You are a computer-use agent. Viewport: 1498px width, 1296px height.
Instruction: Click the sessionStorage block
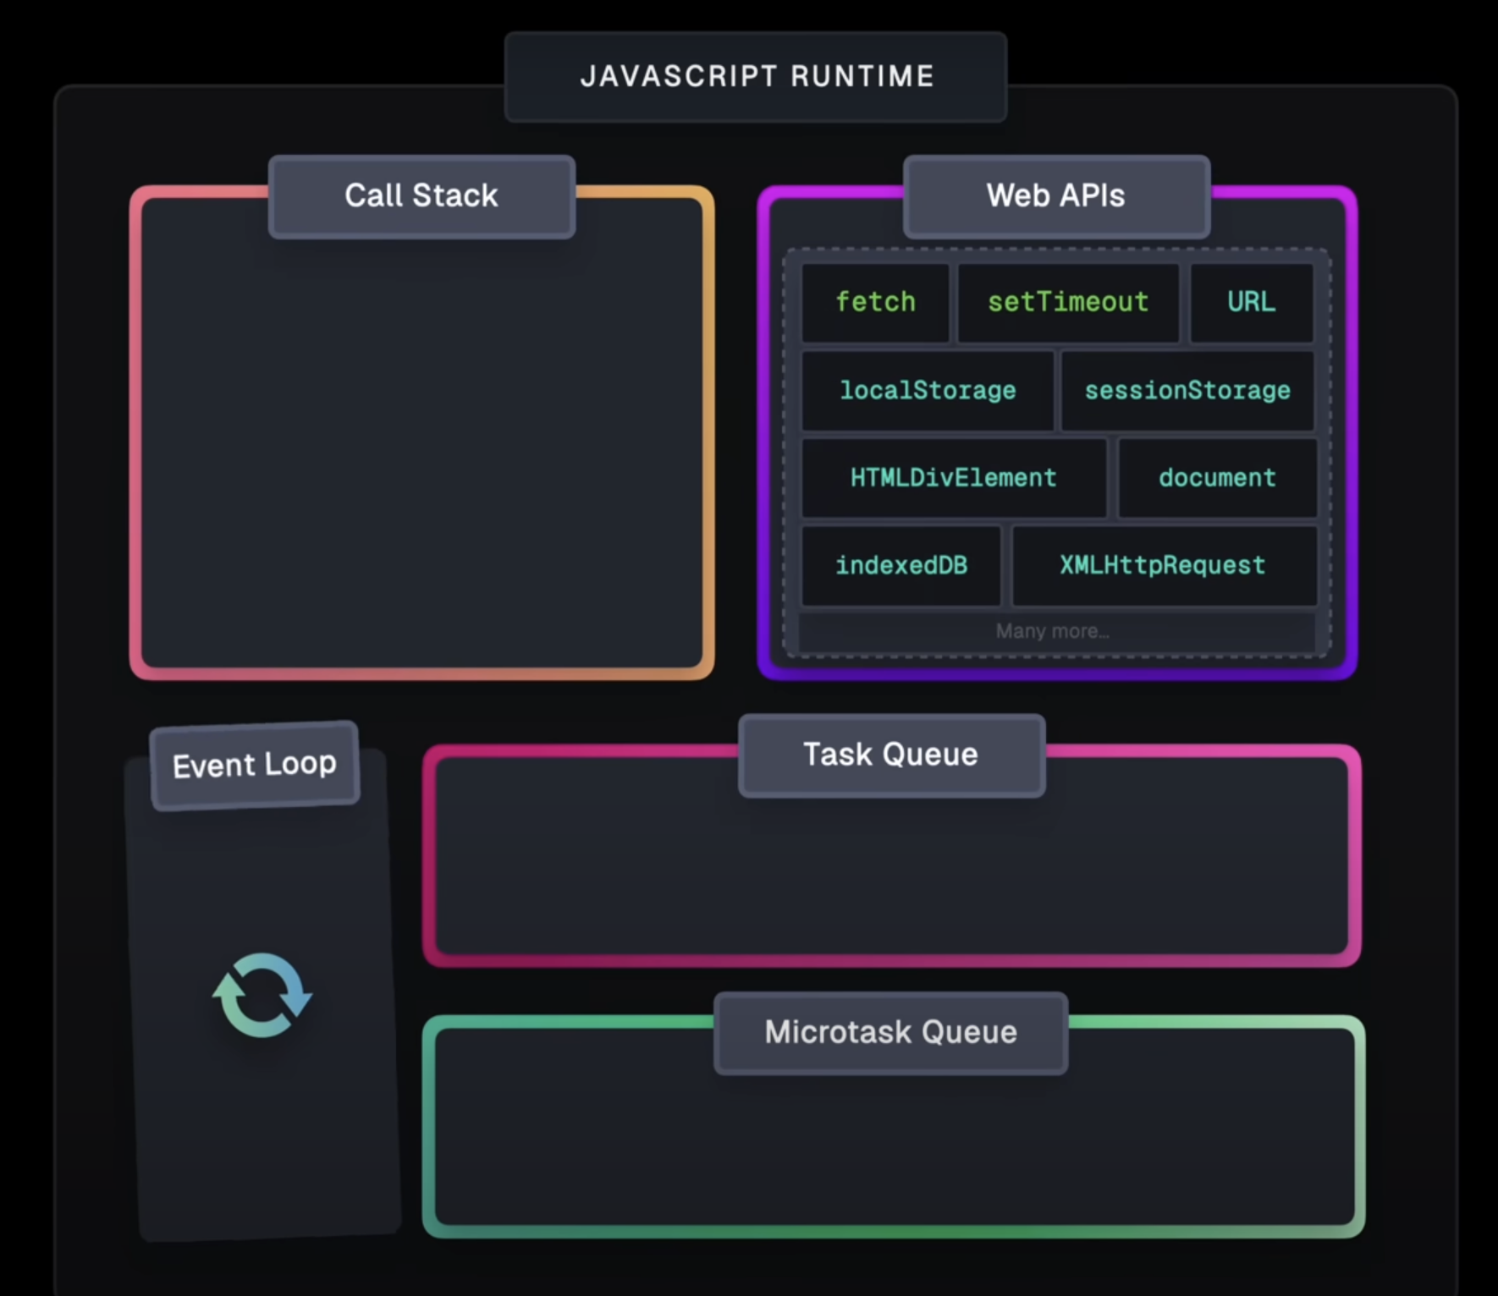(x=1187, y=391)
